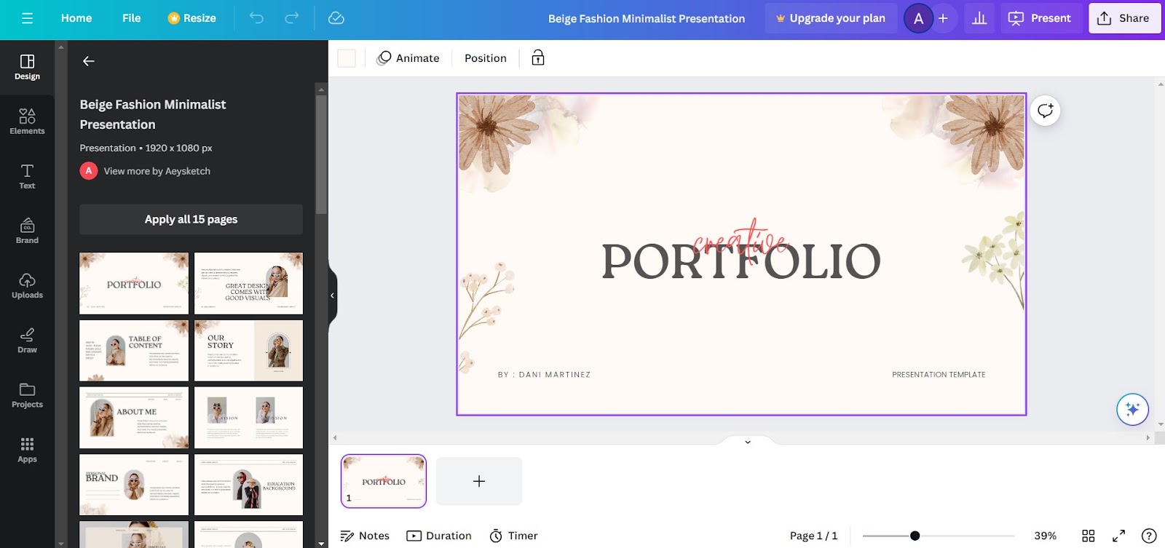This screenshot has width=1165, height=548.
Task: Enter fullscreen mode
Action: (1119, 536)
